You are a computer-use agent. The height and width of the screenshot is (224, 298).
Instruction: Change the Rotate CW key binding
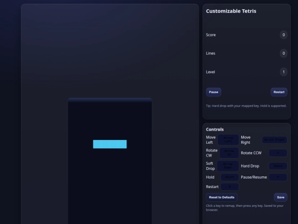tap(229, 153)
